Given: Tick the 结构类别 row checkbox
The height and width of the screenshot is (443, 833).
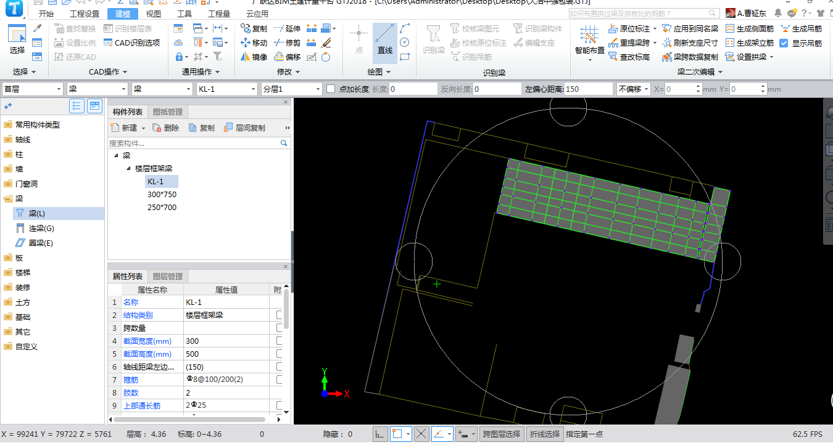Looking at the screenshot, I should (x=280, y=315).
